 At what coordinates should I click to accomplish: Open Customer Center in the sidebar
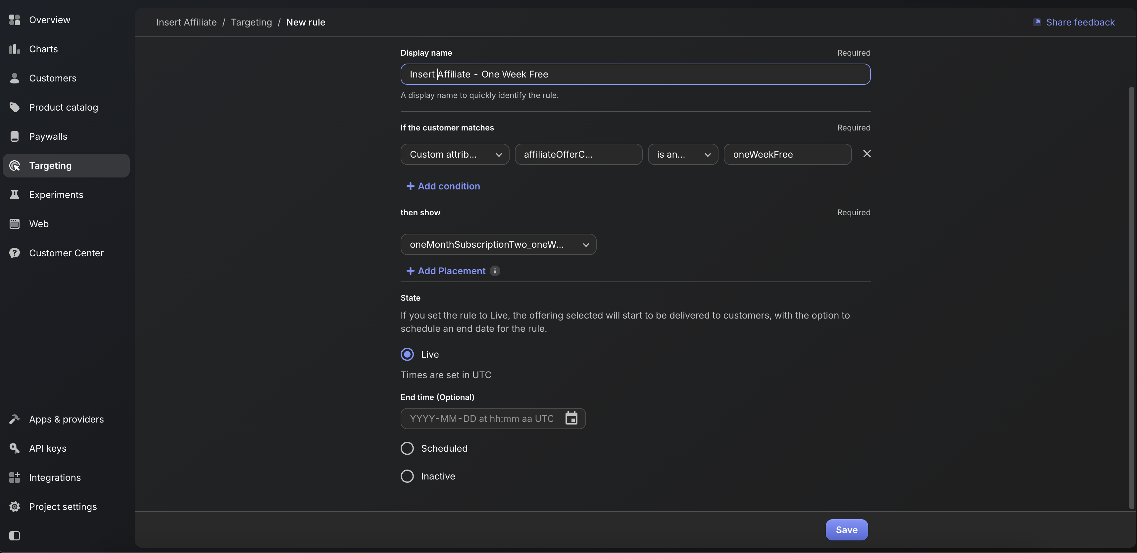tap(66, 253)
